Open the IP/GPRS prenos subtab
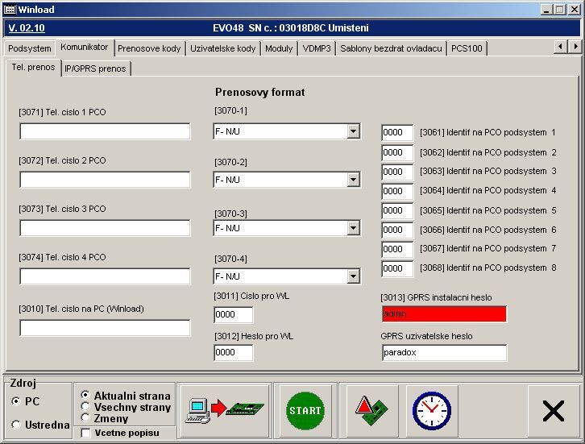Screen dimensions: 585x444 pos(95,68)
